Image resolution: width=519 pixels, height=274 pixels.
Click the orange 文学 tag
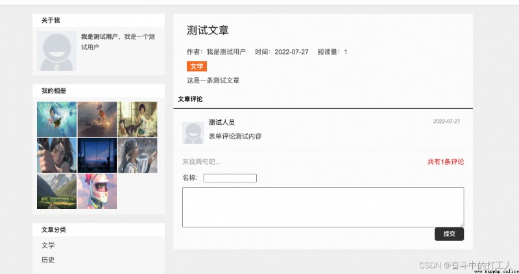(197, 66)
